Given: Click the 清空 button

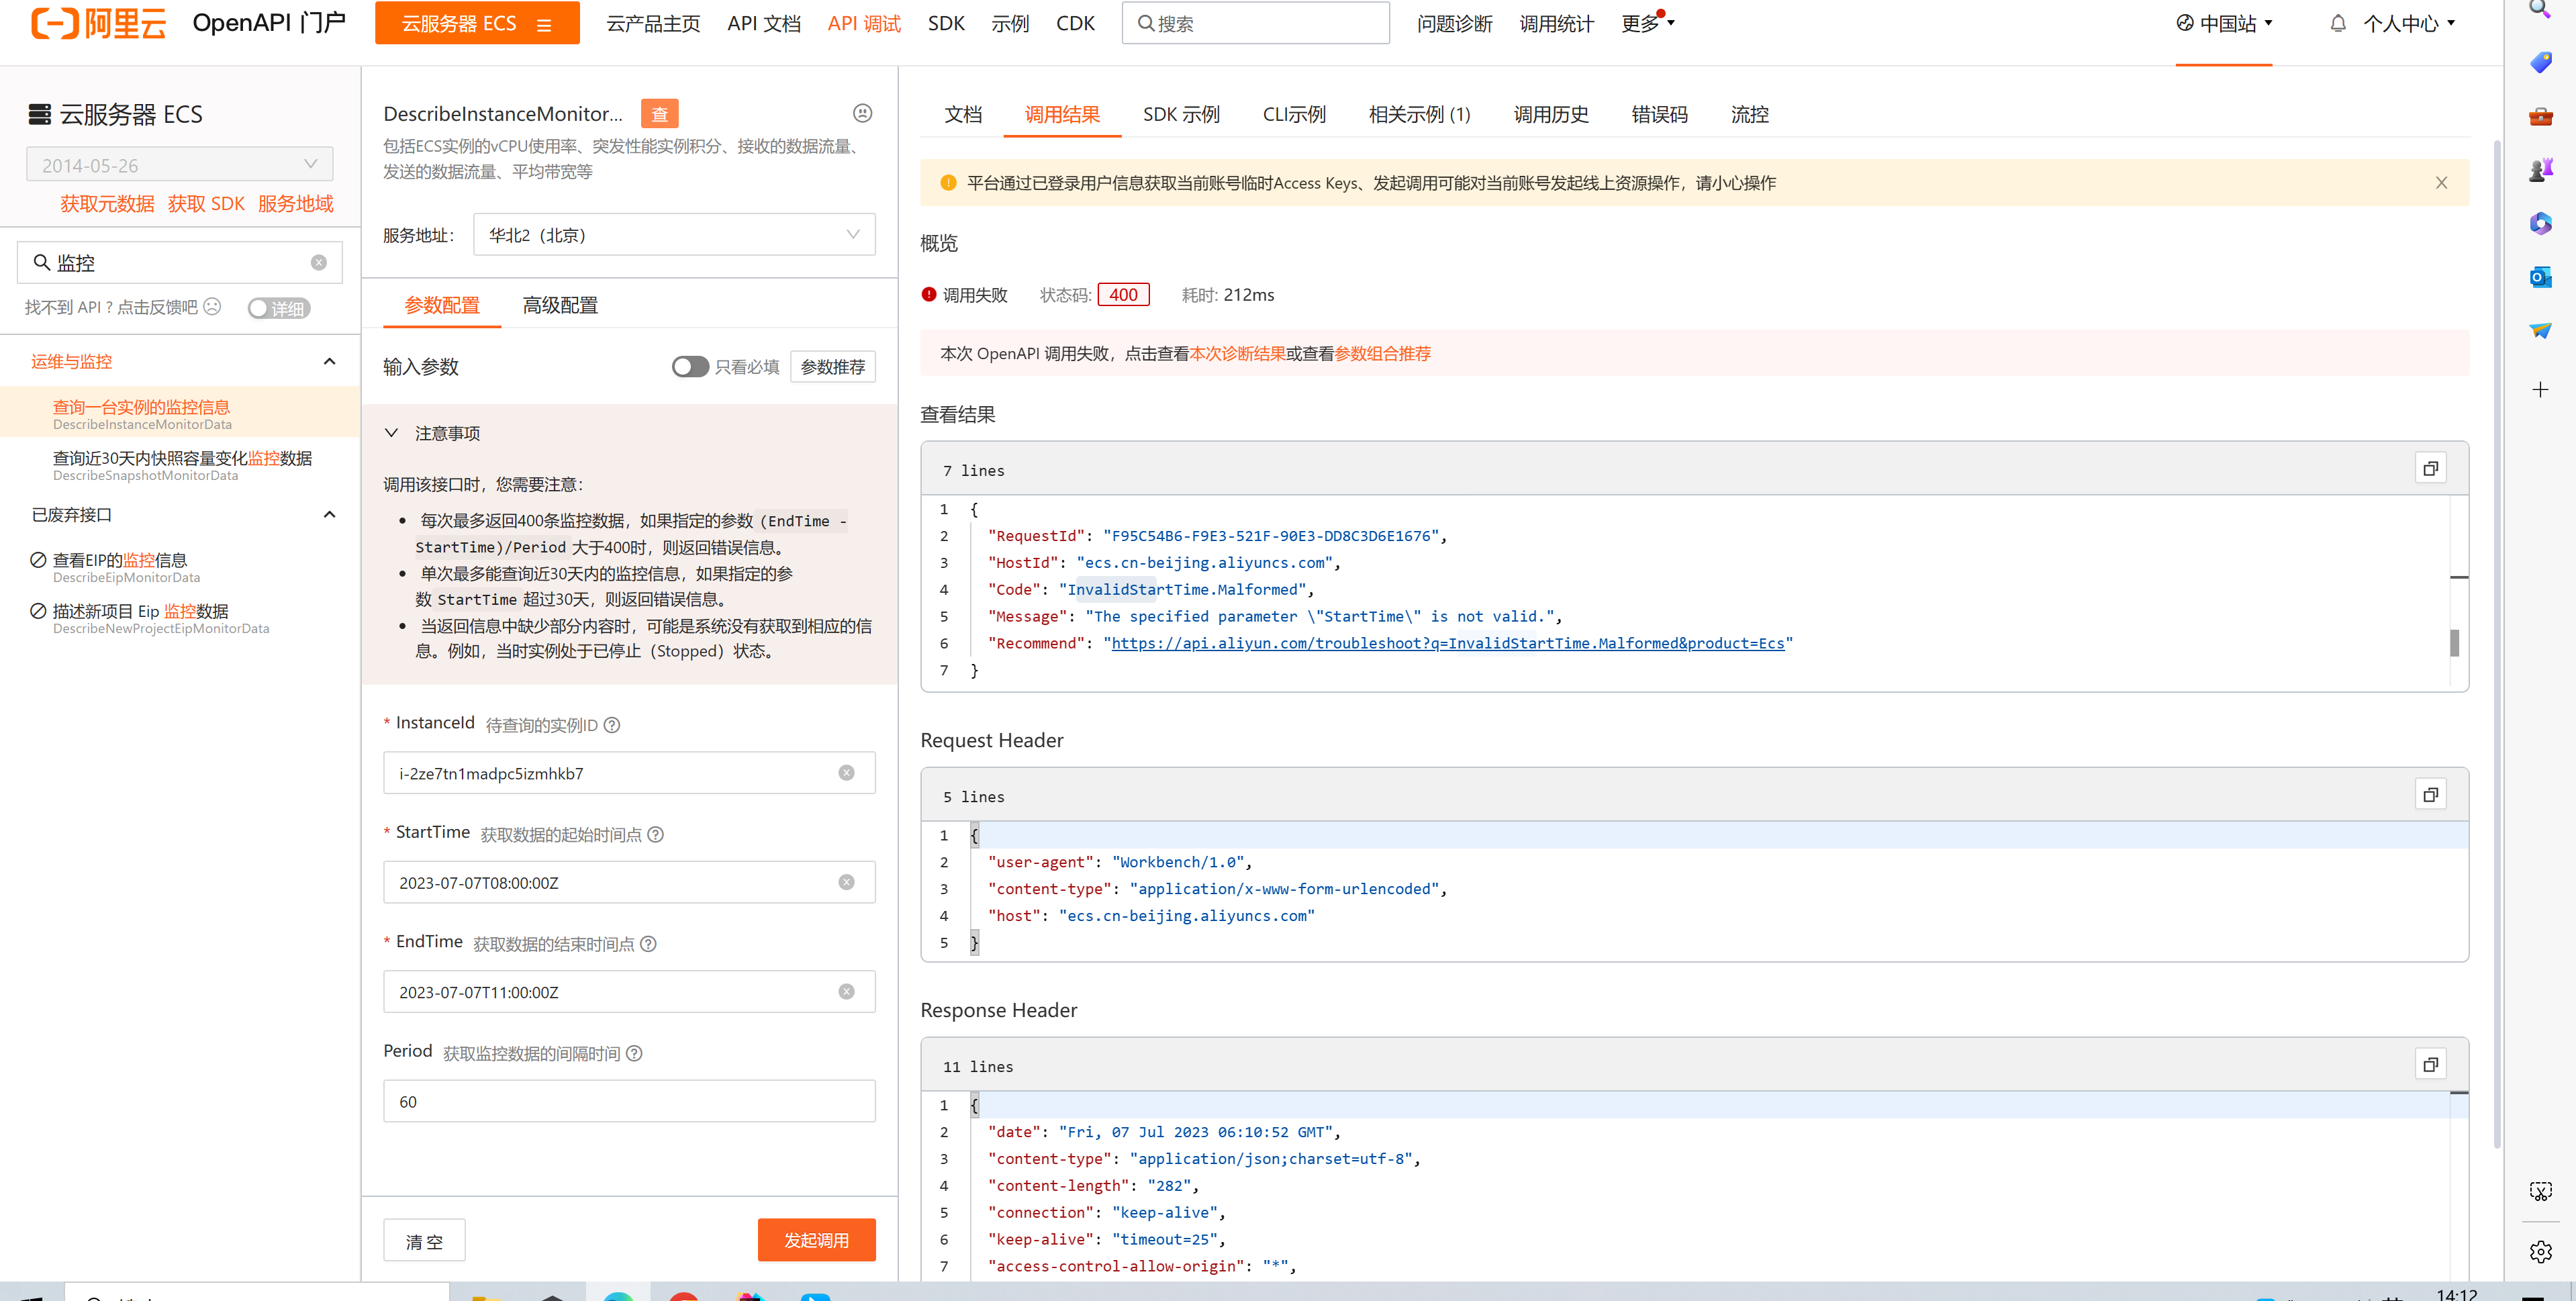Looking at the screenshot, I should tap(424, 1240).
